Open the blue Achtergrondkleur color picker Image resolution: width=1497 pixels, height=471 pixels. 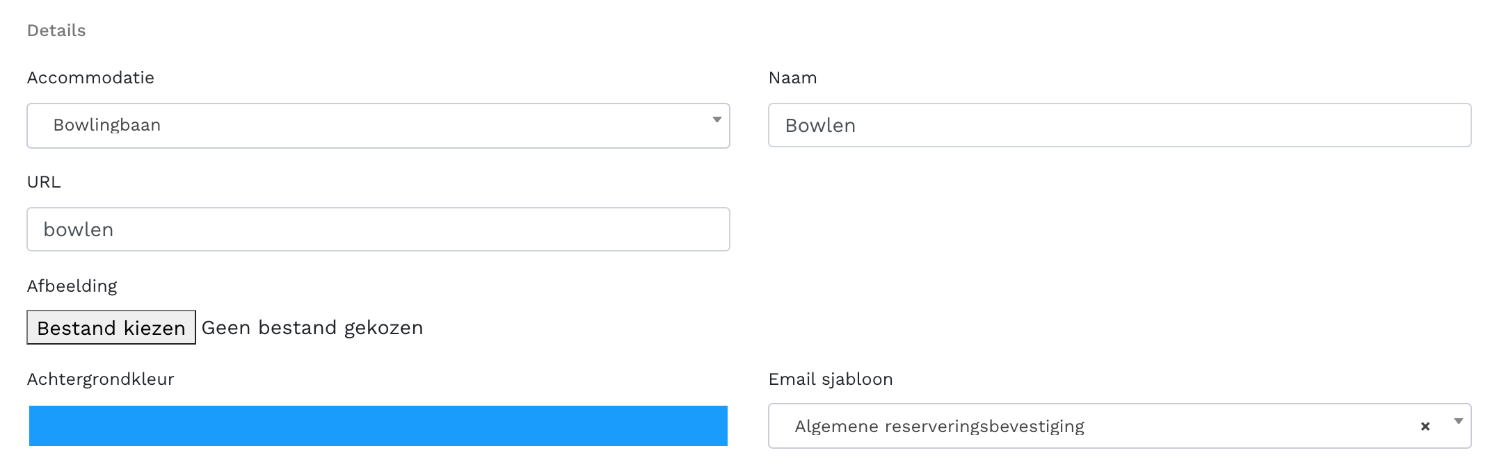[378, 425]
